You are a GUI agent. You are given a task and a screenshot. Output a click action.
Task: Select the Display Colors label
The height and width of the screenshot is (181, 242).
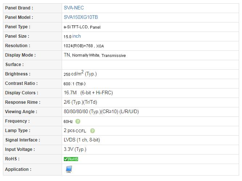pyautogui.click(x=22, y=93)
